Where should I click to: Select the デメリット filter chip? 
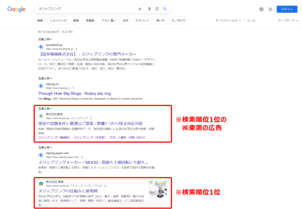142,20
